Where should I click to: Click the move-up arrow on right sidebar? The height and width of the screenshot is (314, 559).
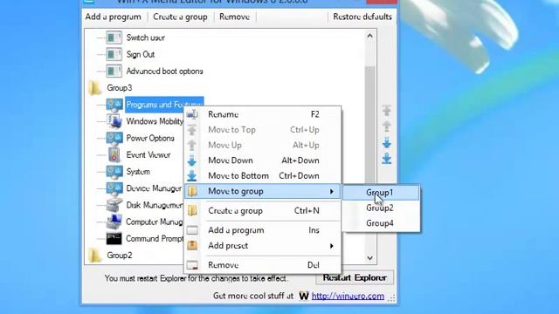(x=387, y=126)
